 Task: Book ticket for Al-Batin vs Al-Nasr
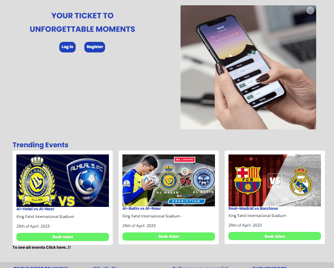pyautogui.click(x=169, y=237)
